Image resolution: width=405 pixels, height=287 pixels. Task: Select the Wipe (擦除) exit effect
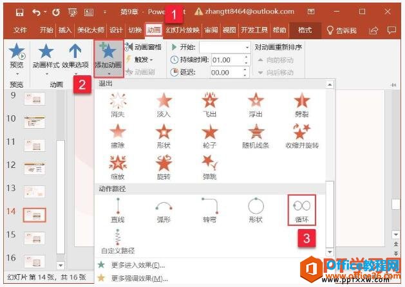[118, 136]
